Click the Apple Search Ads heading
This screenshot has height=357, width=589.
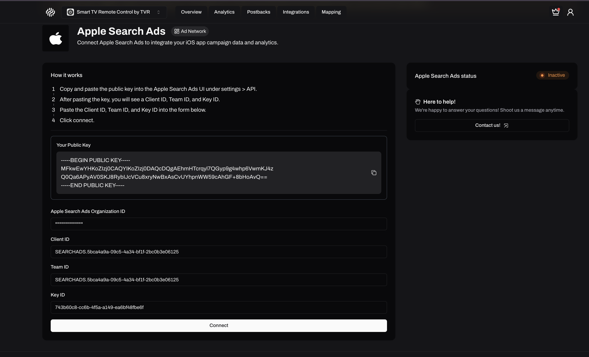[121, 31]
